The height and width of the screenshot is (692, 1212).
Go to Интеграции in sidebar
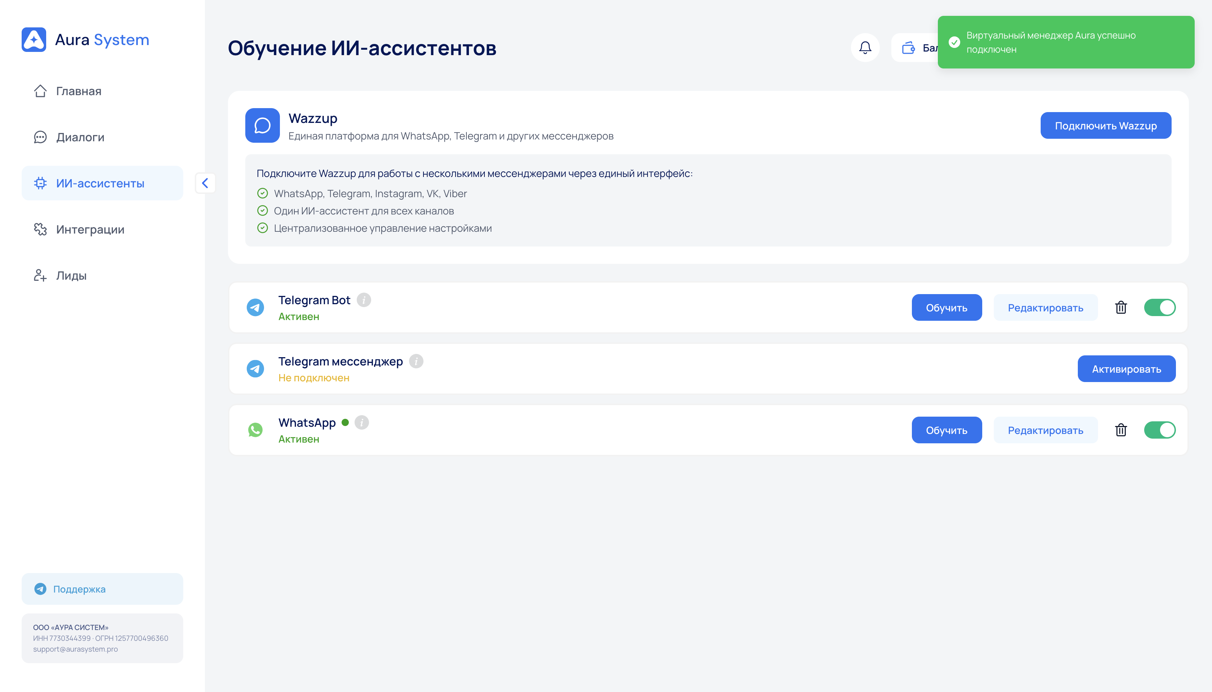click(90, 230)
